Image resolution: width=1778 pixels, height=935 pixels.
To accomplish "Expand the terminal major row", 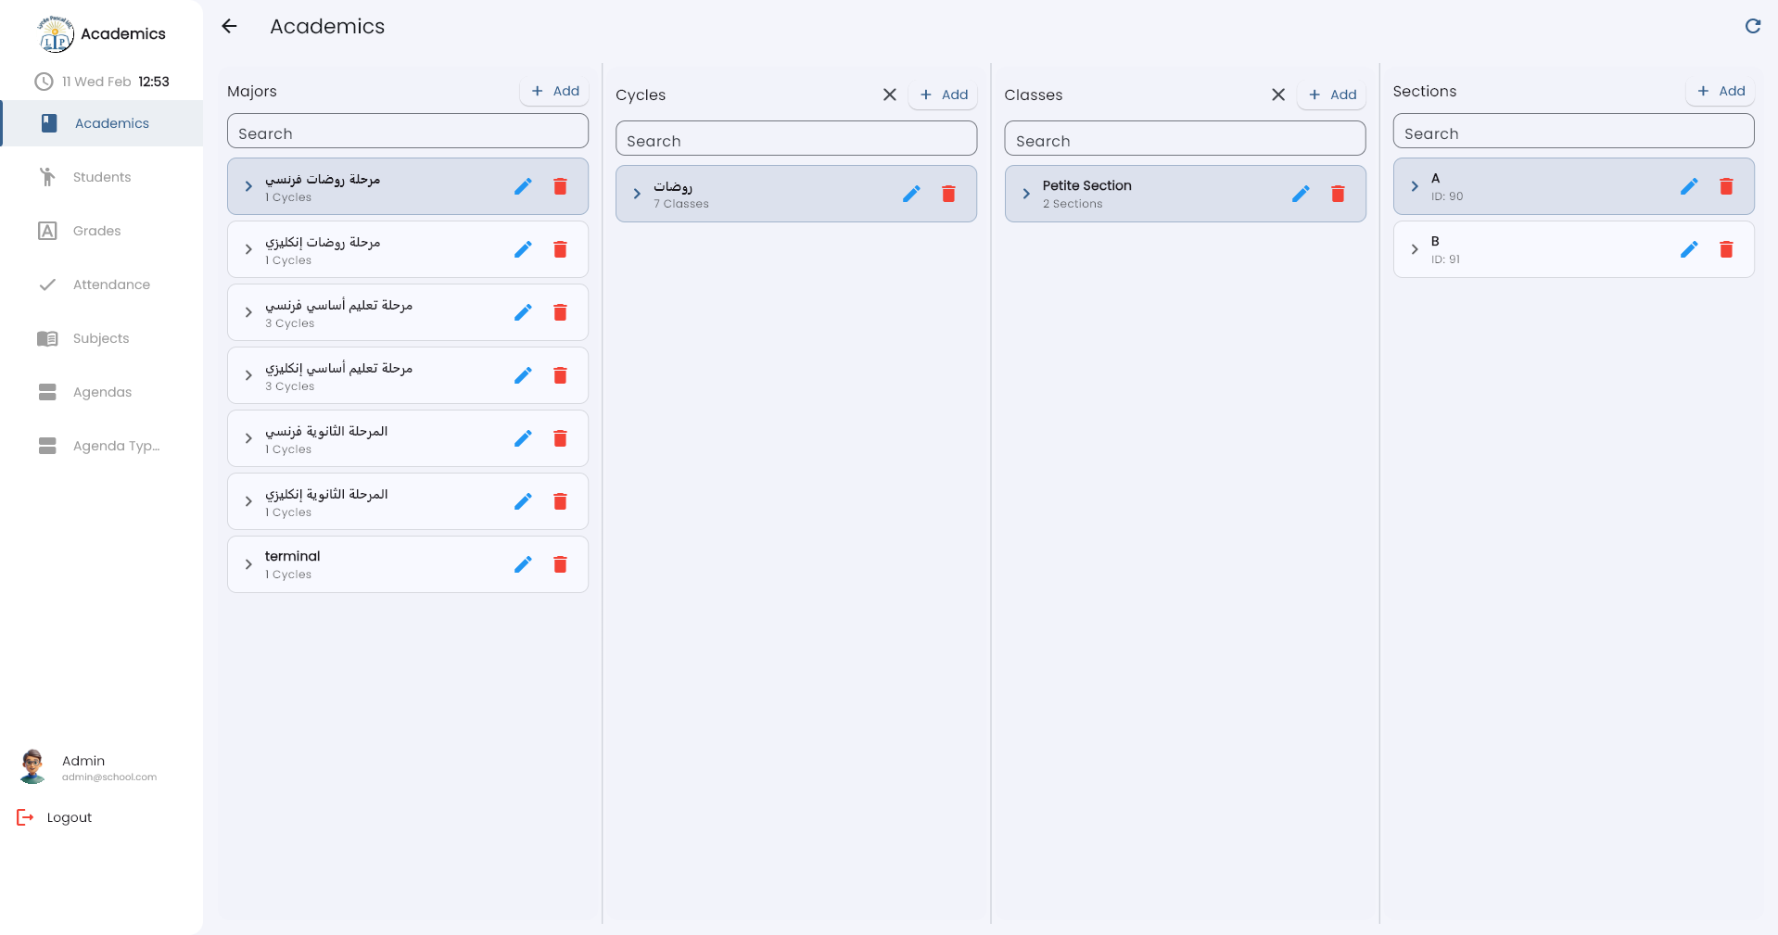I will tap(248, 564).
